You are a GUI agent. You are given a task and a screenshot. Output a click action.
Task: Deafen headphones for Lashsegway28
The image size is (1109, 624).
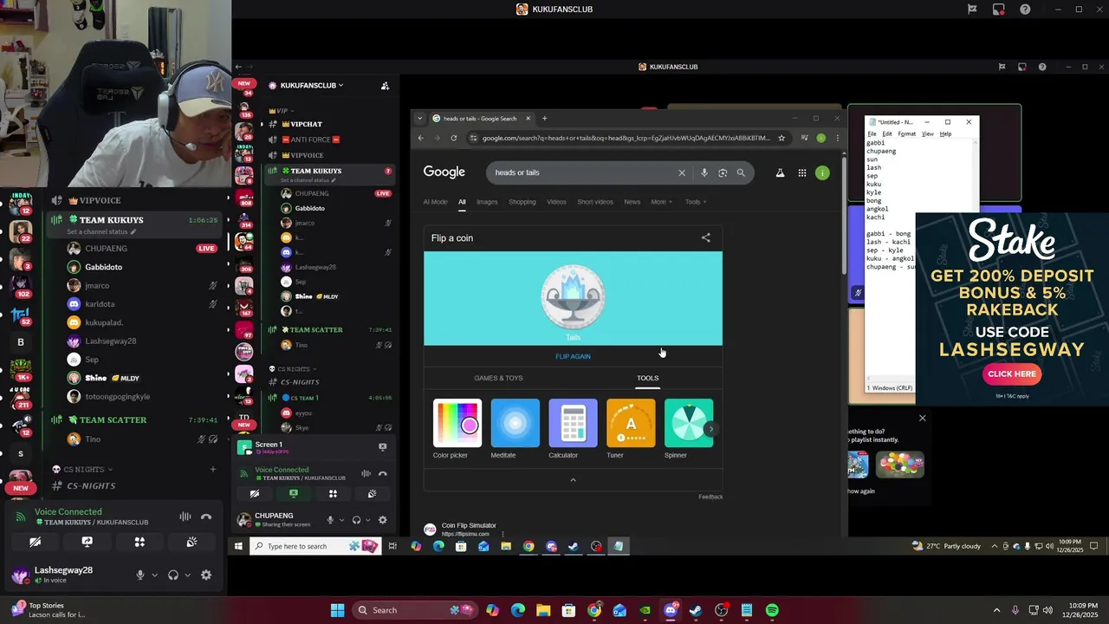coord(173,575)
